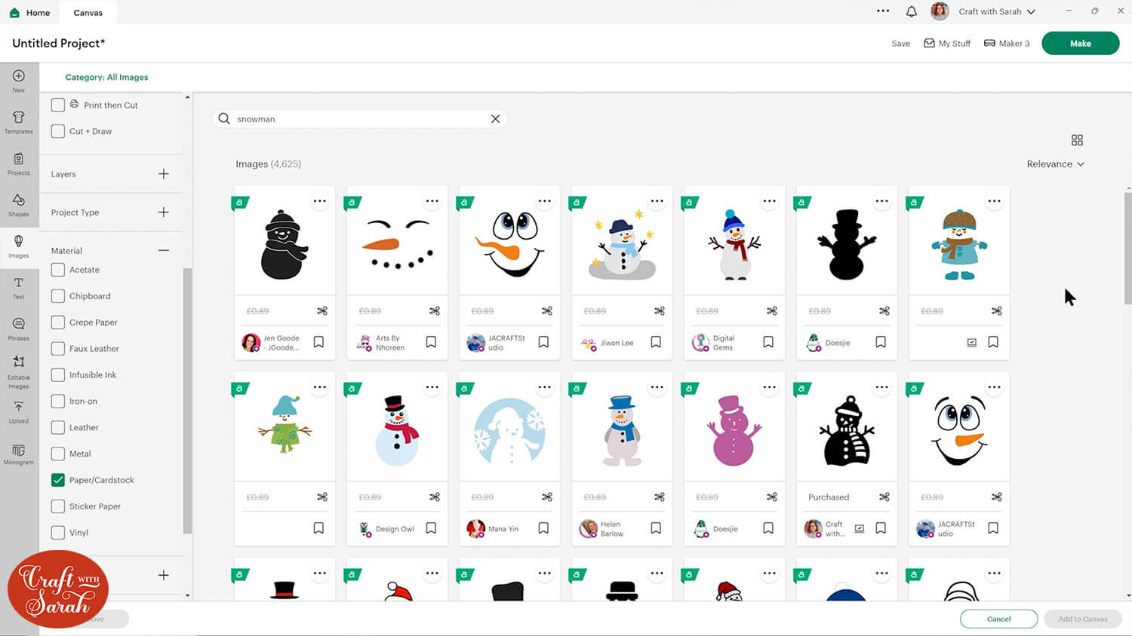Open the user profile avatar
The width and height of the screenshot is (1132, 636).
(940, 11)
